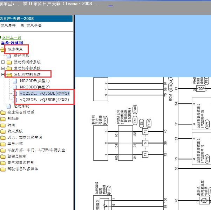Click the 起动系统 document icon
Image resolution: width=211 pixels, height=210 pixels.
click(9, 106)
